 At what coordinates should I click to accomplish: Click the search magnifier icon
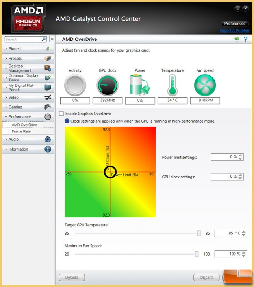[44, 39]
